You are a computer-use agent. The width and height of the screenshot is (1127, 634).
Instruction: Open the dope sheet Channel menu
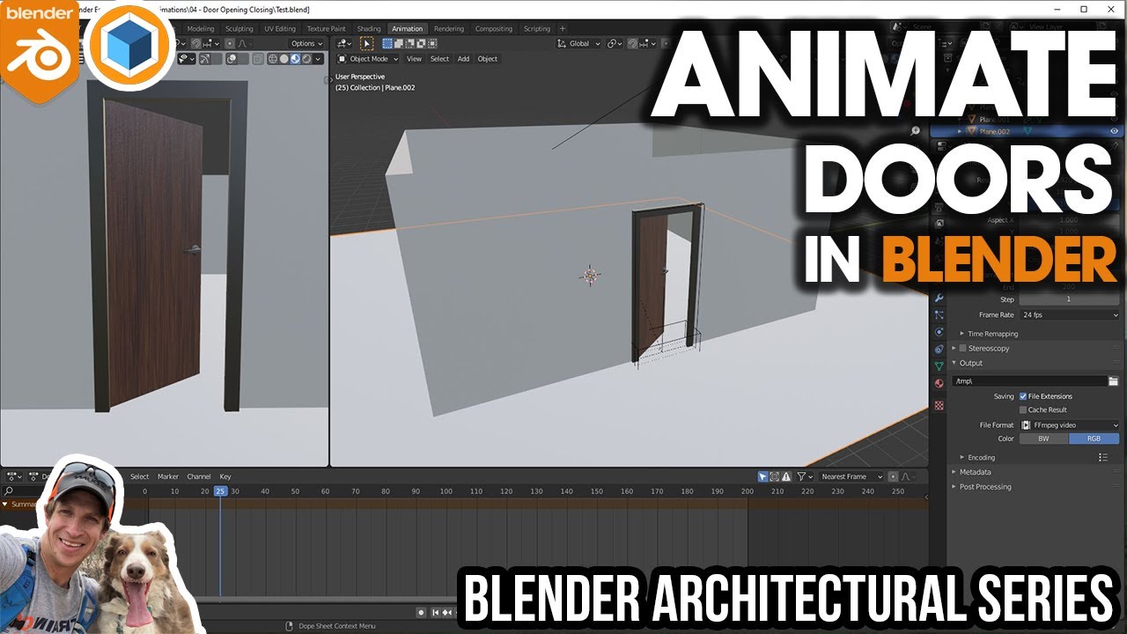pyautogui.click(x=199, y=476)
